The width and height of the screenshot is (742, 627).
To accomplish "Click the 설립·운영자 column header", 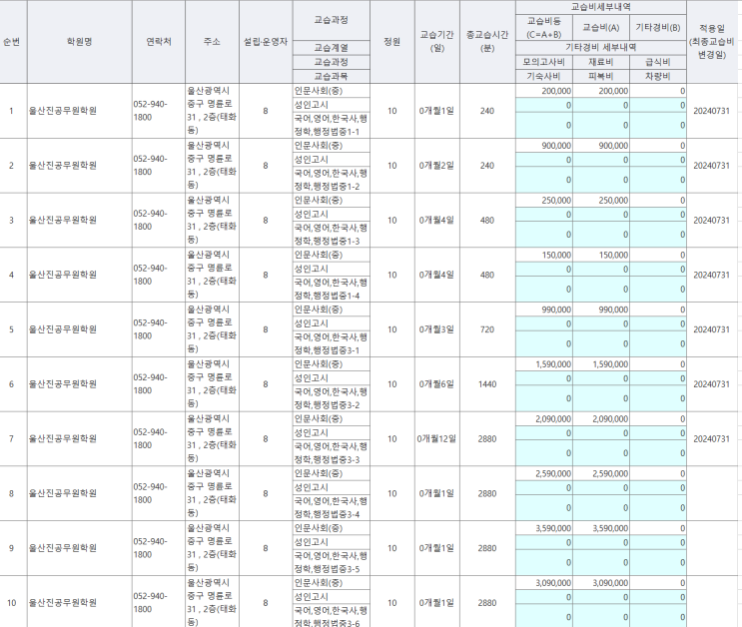I will pos(266,43).
